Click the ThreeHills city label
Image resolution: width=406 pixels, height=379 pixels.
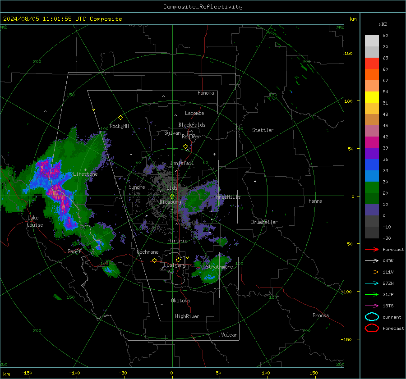(x=227, y=197)
